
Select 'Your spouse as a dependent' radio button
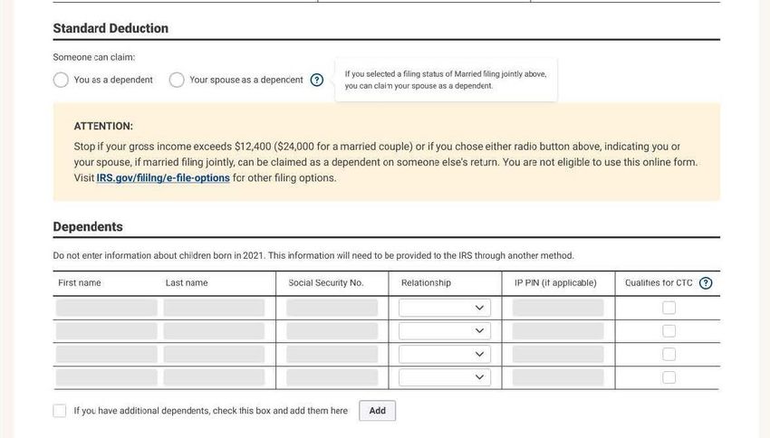click(177, 80)
